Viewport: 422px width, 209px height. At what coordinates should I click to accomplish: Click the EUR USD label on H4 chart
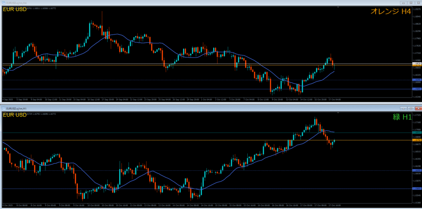coord(15,9)
